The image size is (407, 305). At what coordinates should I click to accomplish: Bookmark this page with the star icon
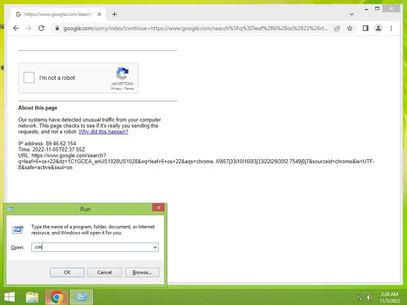pos(350,28)
